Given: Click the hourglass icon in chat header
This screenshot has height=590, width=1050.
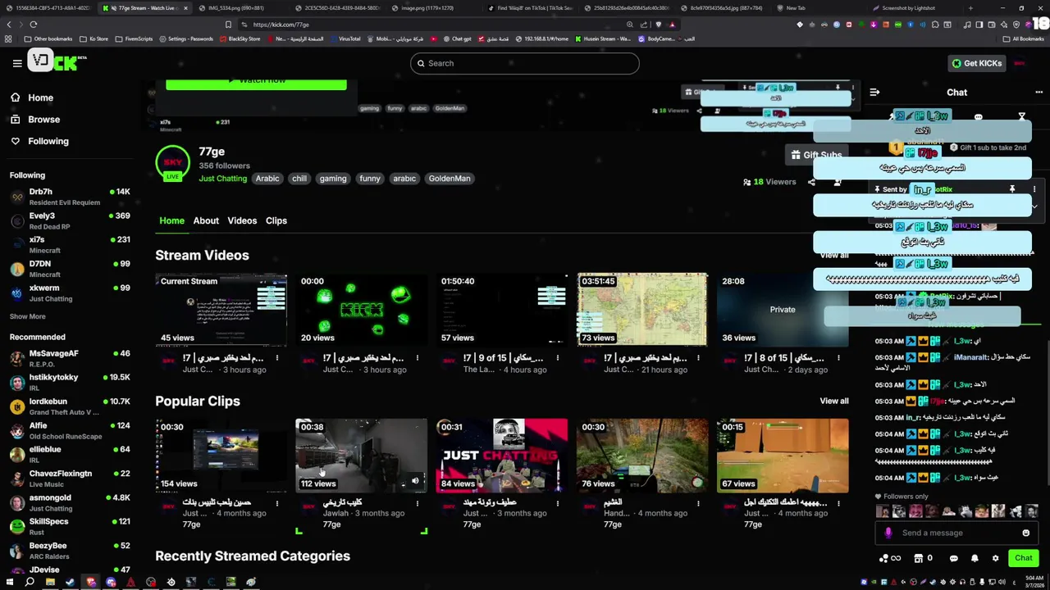Looking at the screenshot, I should click(1021, 117).
